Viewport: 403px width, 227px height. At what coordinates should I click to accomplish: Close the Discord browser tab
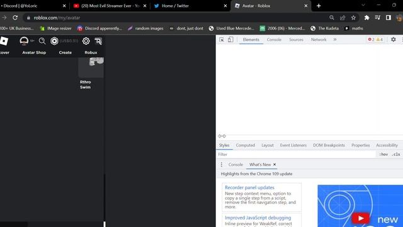click(64, 6)
